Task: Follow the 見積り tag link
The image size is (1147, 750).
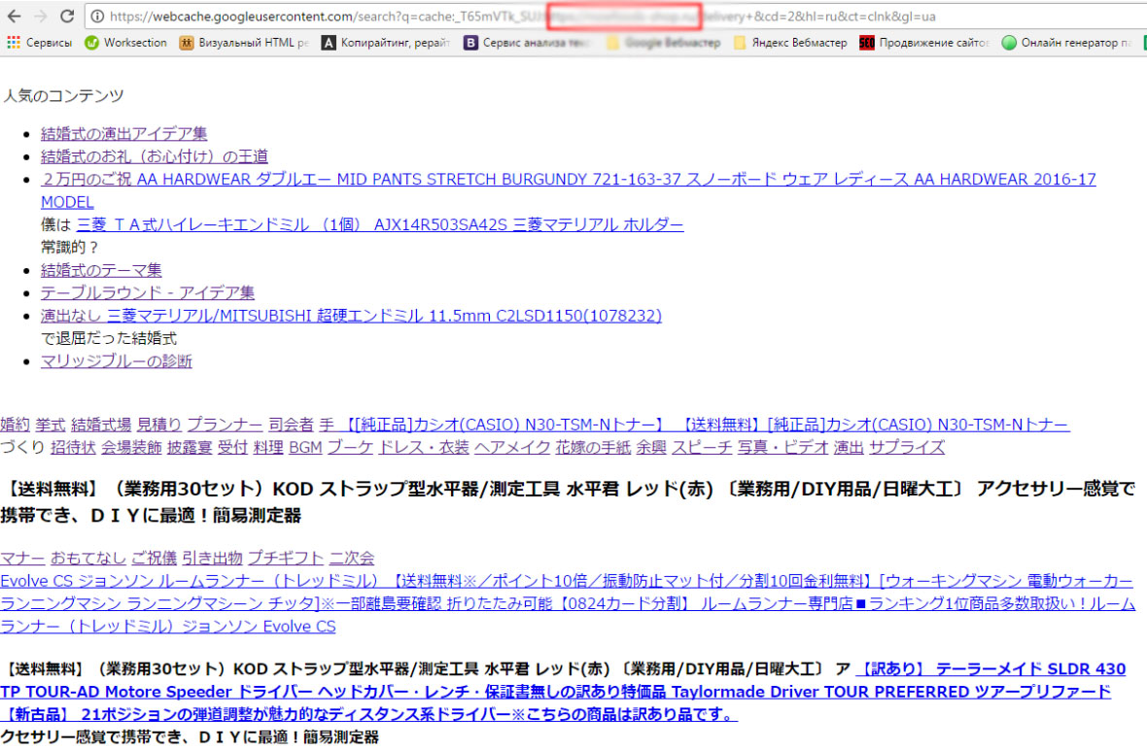Action: point(158,424)
